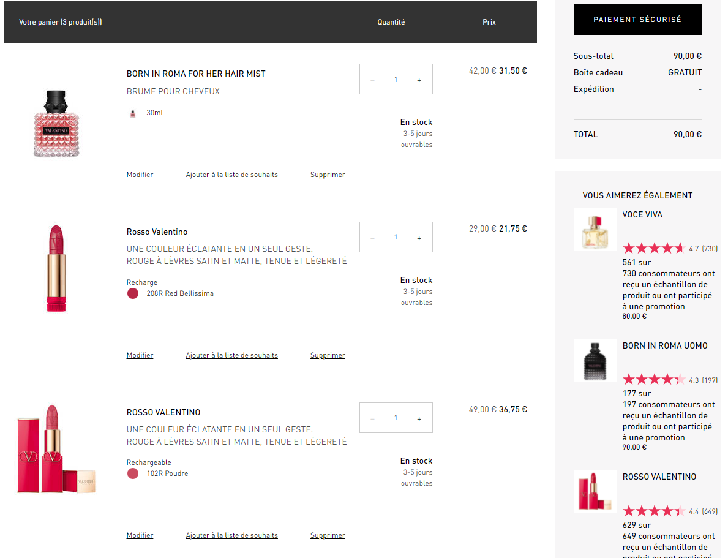The image size is (728, 558).
Task: Click the '31,50 €' discounted price
Action: 513,70
